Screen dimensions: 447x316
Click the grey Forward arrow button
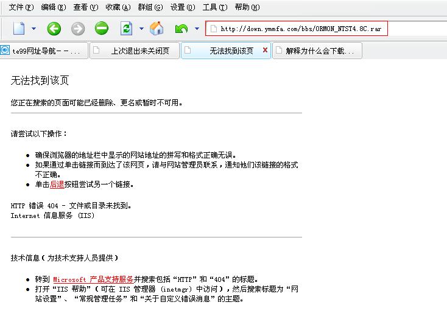[x=78, y=29]
